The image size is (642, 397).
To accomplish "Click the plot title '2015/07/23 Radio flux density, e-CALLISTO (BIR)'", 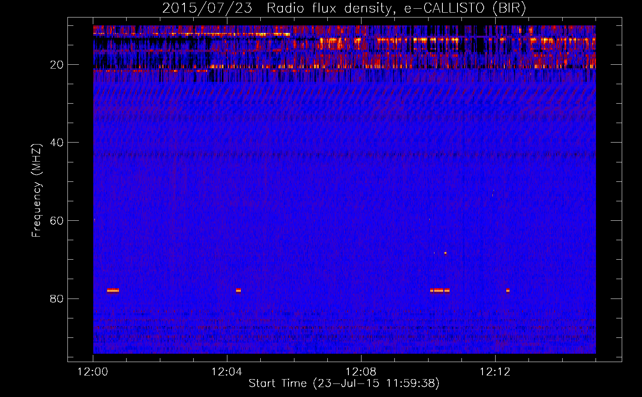I will [344, 8].
